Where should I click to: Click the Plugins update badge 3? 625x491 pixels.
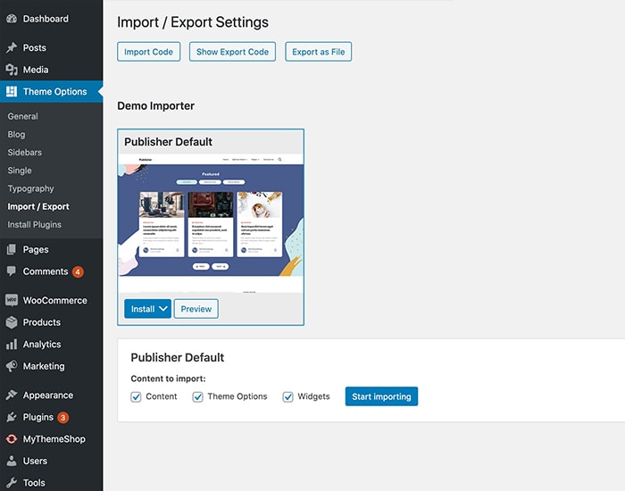63,417
